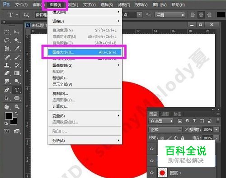Screen dimensions: 226x178
Task: Select the Brush tool
Action: 17,57
